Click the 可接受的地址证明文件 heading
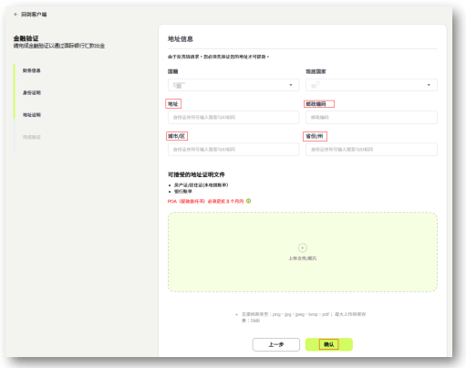The image size is (466, 368). (x=196, y=174)
